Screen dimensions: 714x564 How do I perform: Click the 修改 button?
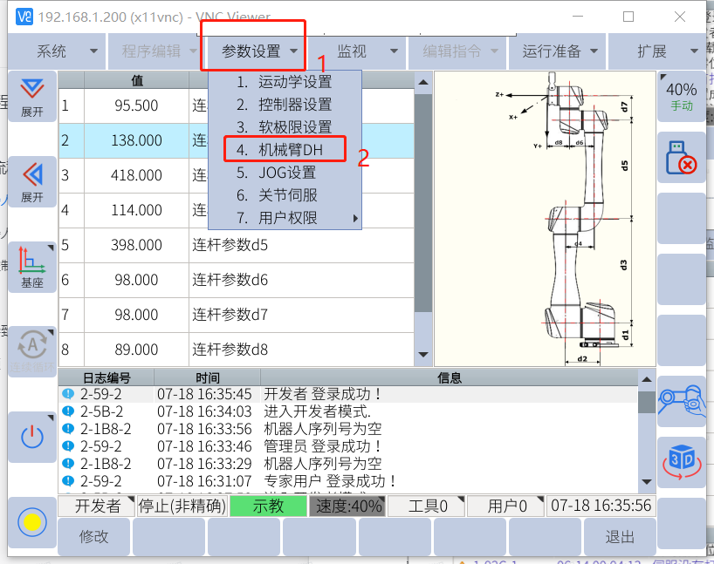click(x=93, y=537)
